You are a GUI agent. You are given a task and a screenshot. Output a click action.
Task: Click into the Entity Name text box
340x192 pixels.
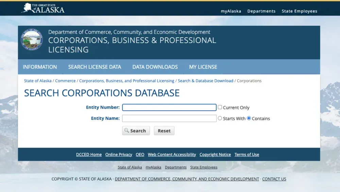169,118
